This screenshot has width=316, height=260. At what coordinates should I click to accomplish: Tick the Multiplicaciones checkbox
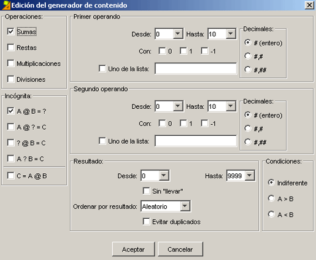[10, 63]
